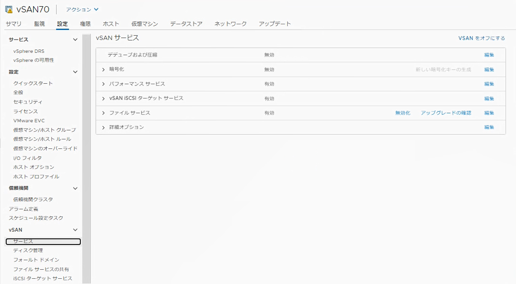516x284 pixels.
Task: Go to the データストア tab
Action: (x=186, y=24)
